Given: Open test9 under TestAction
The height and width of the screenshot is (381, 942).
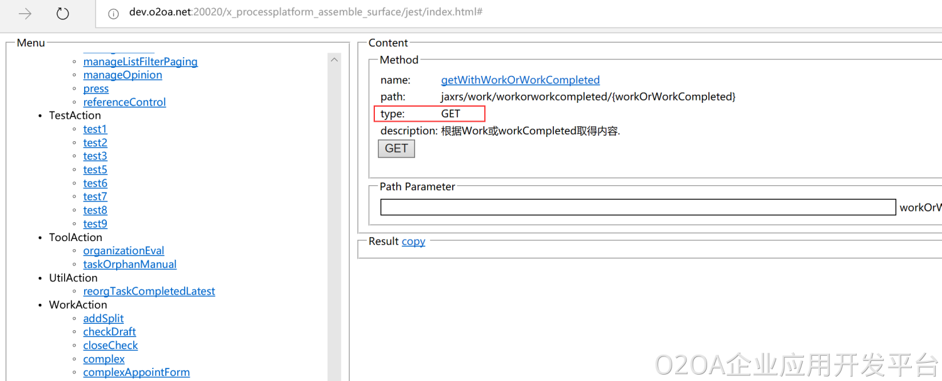Looking at the screenshot, I should tap(95, 223).
